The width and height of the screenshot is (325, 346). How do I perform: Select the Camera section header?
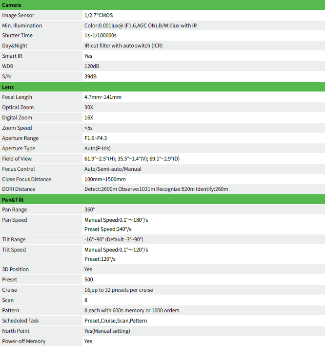162,5
